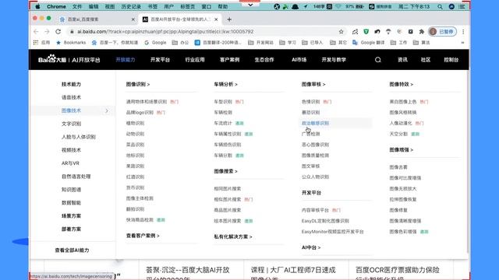499x280 pixels.
Task: Open the 客户案例 navigation item
Action: click(229, 60)
